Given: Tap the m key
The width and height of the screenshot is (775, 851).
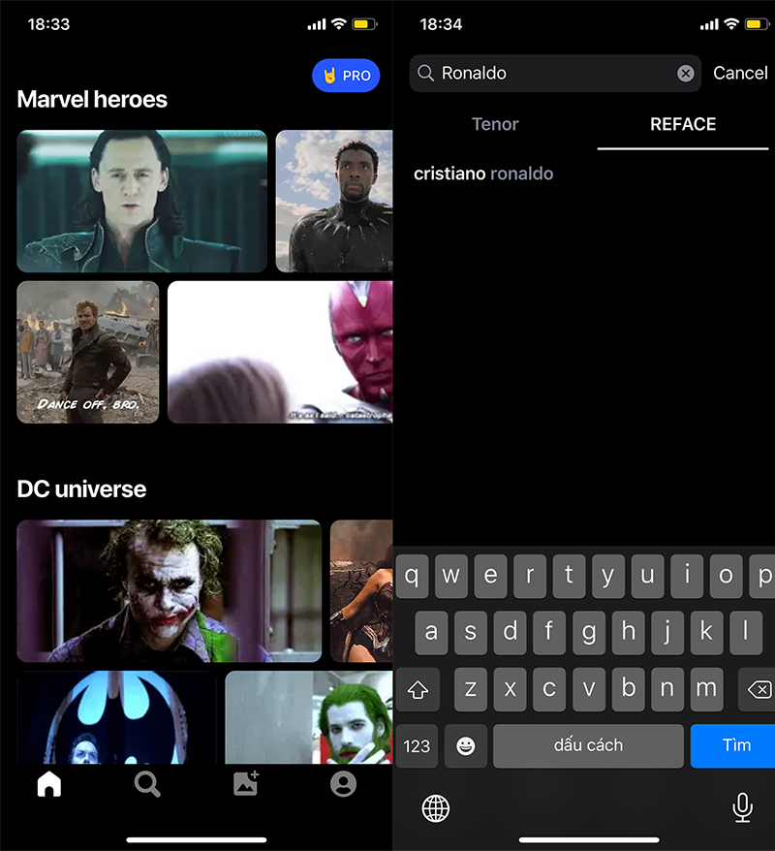Looking at the screenshot, I should click(706, 689).
